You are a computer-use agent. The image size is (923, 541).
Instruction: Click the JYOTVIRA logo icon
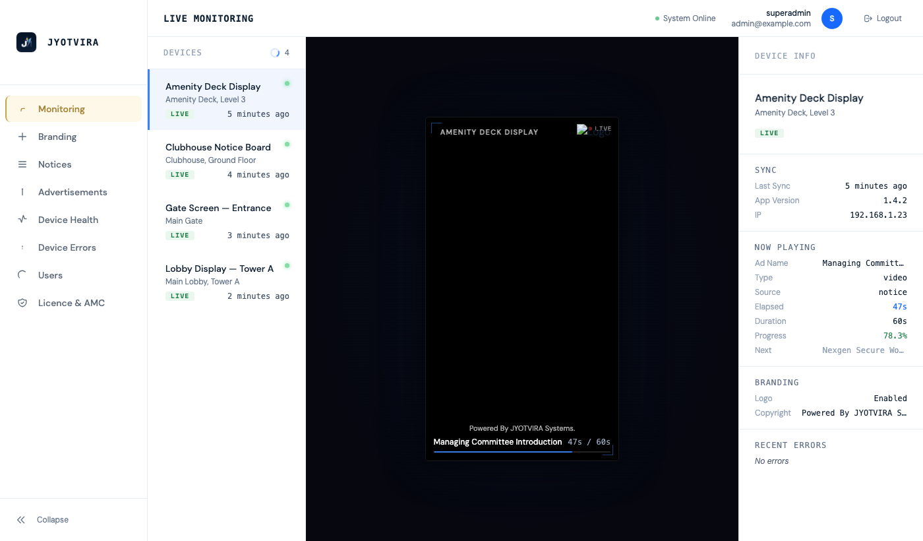[x=26, y=42]
